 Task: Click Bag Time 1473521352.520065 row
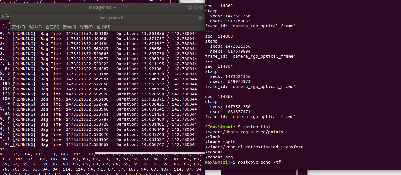(105, 54)
